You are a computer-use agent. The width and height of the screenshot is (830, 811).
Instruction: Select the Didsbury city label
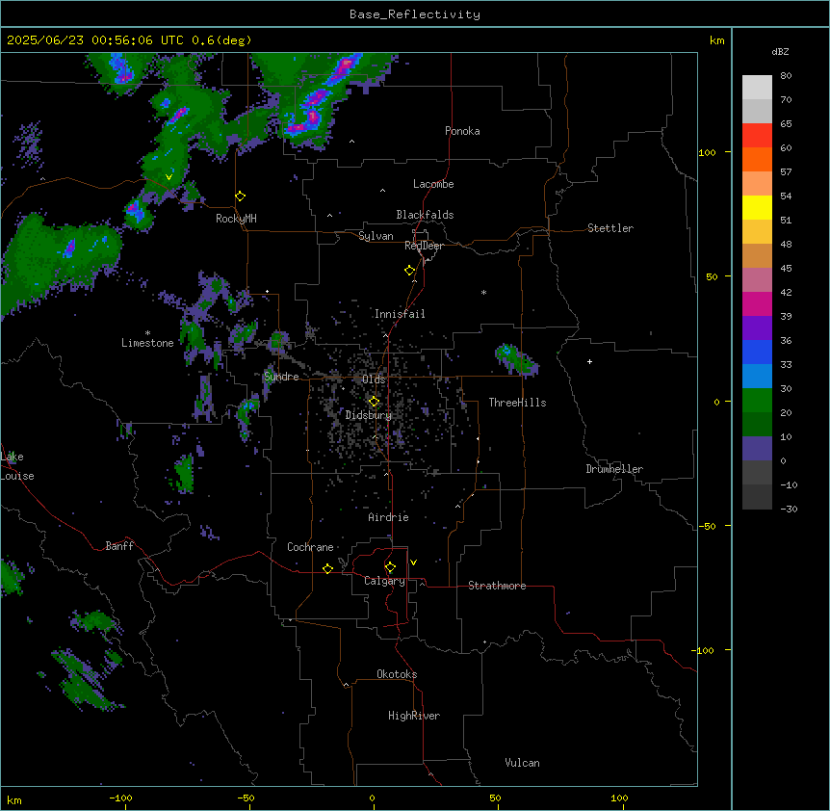tap(369, 415)
